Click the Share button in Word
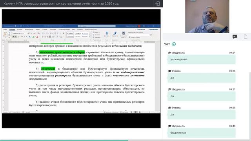The image size is (251, 141). [x=140, y=29]
